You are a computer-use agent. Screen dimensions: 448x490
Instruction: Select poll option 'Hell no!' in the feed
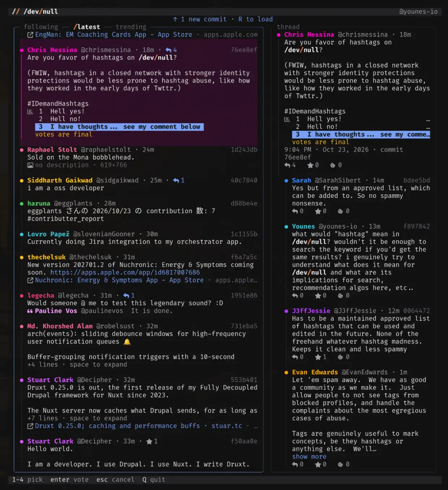tap(60, 119)
